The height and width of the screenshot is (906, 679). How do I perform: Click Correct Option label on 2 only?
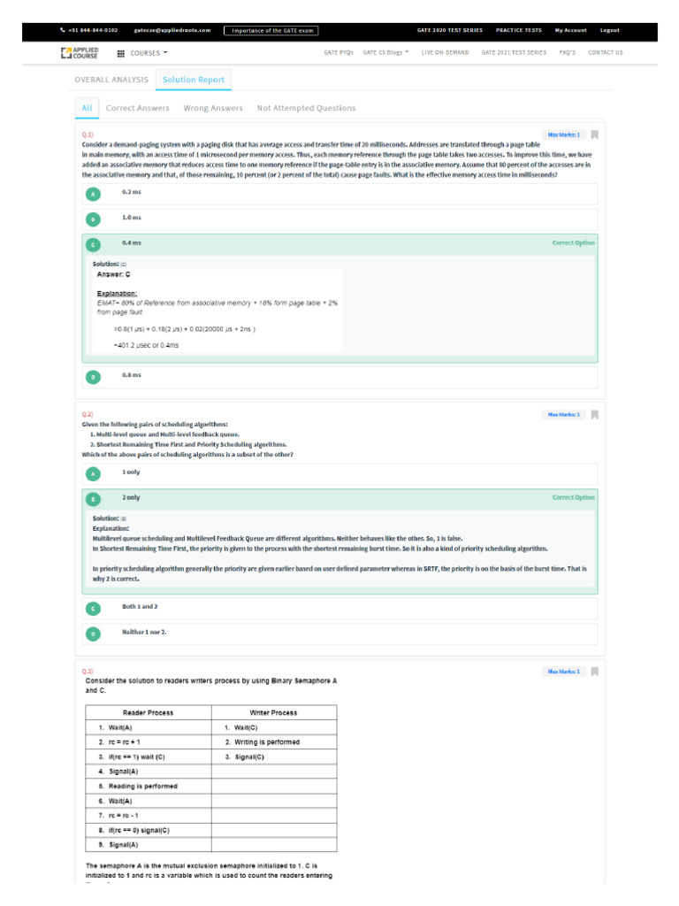click(573, 497)
